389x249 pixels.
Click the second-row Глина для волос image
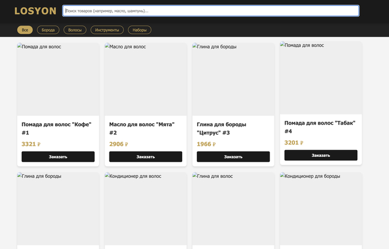tap(233, 208)
